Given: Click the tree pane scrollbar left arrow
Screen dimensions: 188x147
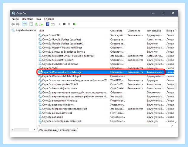Looking at the screenshot, I should (x=12, y=130).
